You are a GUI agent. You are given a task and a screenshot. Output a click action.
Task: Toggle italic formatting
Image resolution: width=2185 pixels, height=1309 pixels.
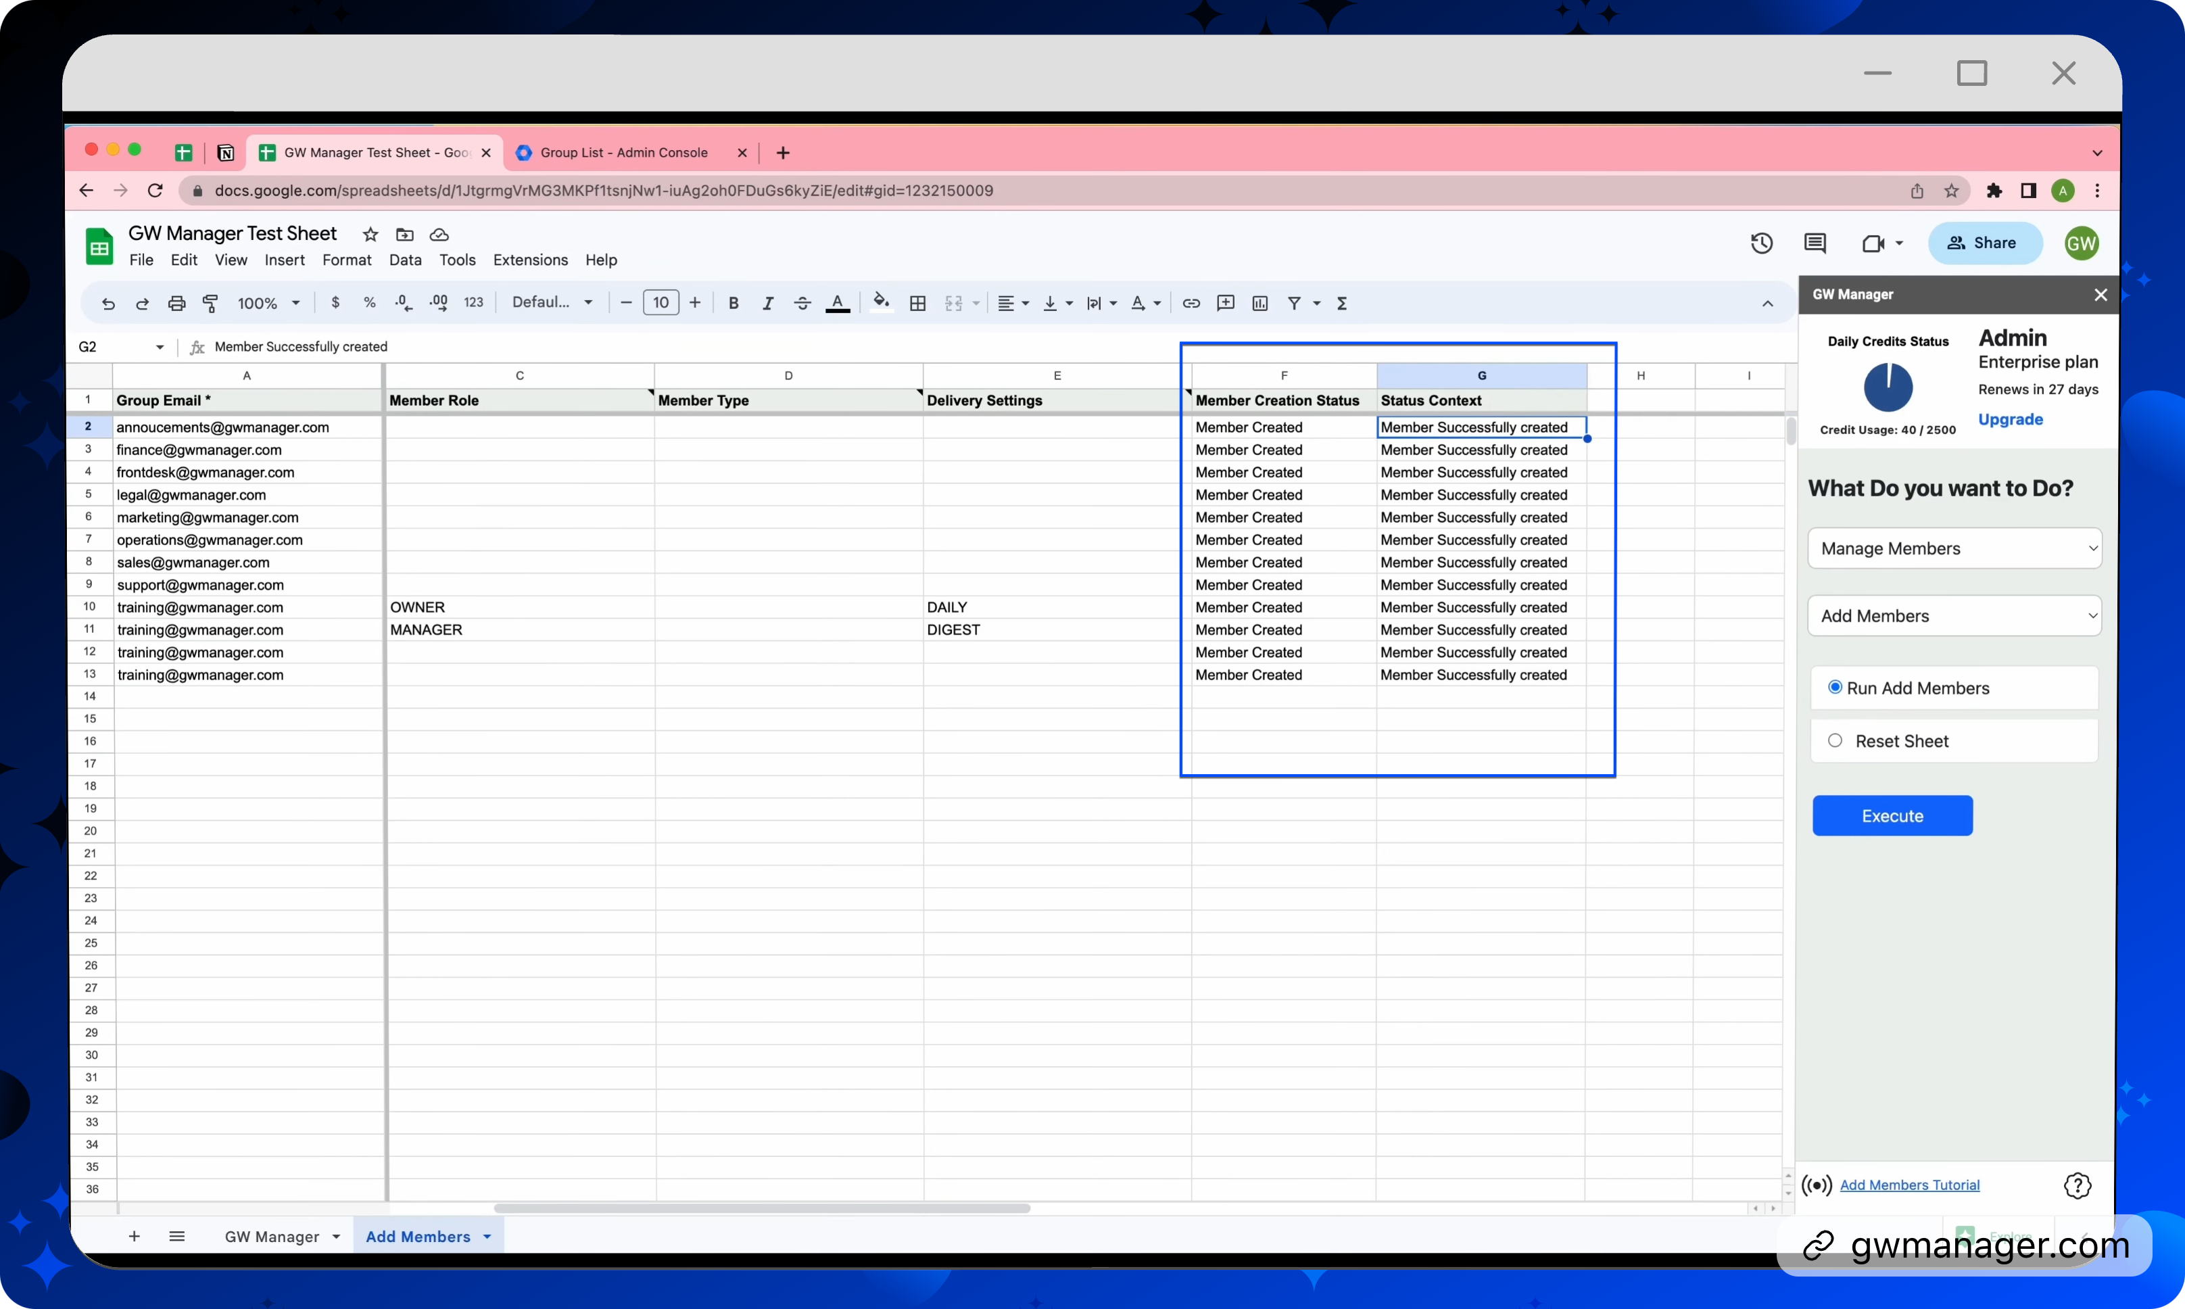click(767, 304)
